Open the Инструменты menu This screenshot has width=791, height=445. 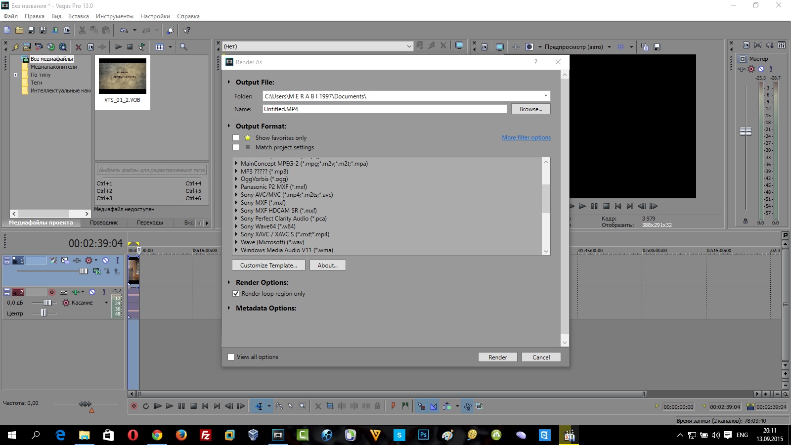[114, 16]
